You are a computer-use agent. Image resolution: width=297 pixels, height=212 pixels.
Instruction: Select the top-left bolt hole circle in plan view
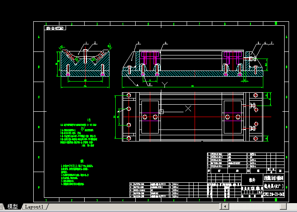tap(129, 96)
